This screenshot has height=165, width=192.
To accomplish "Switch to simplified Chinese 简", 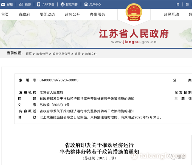I will 178,5.
